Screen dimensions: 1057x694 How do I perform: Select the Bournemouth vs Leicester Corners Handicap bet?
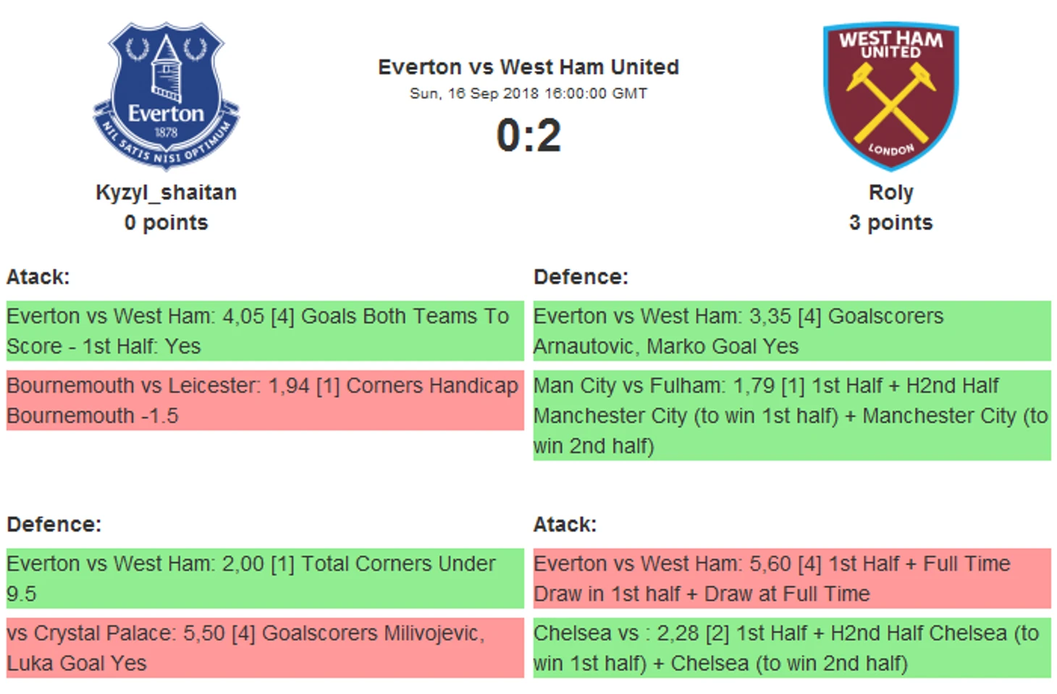tap(265, 400)
